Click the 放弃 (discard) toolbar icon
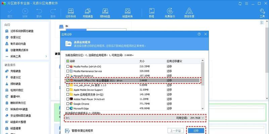 pyautogui.click(x=25, y=13)
